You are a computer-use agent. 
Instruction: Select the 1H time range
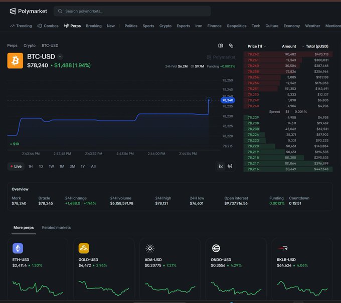click(31, 166)
